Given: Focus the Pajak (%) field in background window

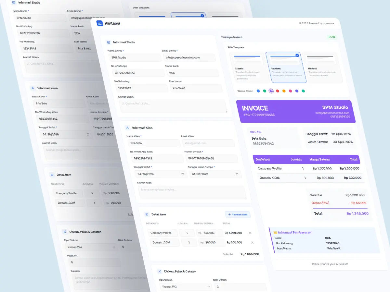Looking at the screenshot, I should pyautogui.click(x=94, y=262).
